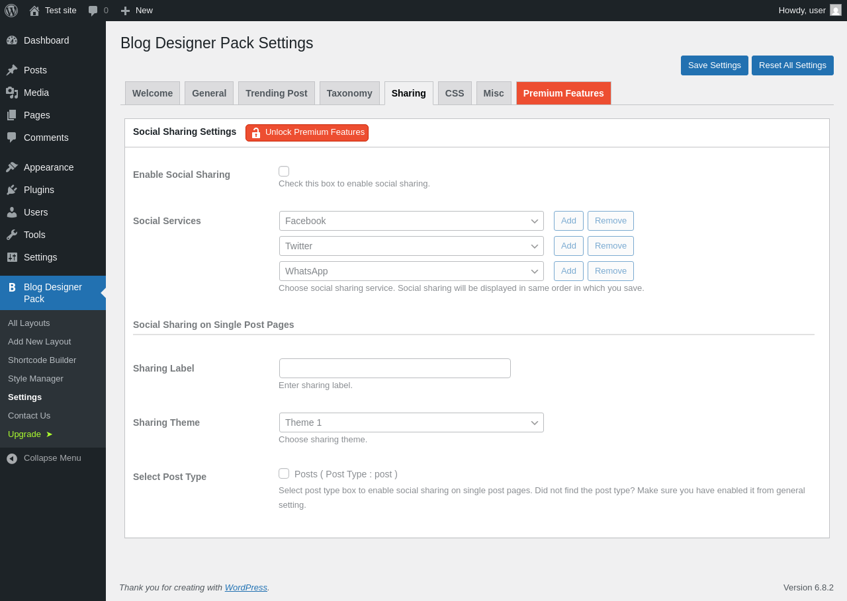The height and width of the screenshot is (601, 847).
Task: Click Howdy, user account menu
Action: coord(810,11)
